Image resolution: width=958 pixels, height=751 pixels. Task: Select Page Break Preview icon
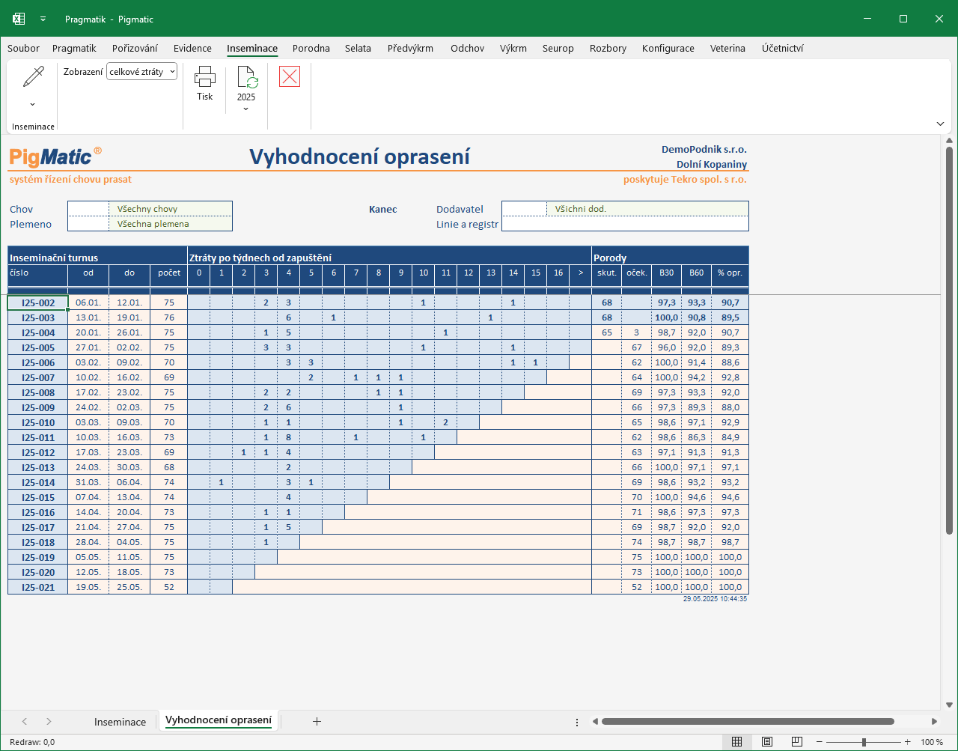point(797,742)
